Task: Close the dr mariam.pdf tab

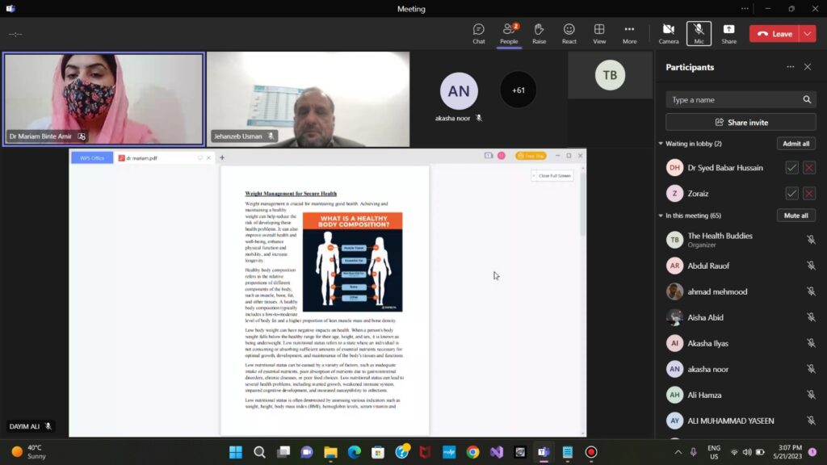Action: [x=208, y=157]
